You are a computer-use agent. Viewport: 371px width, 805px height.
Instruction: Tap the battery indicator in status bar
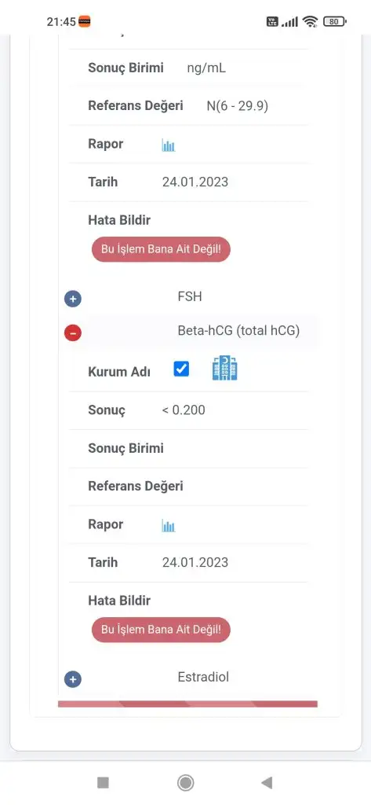point(335,21)
